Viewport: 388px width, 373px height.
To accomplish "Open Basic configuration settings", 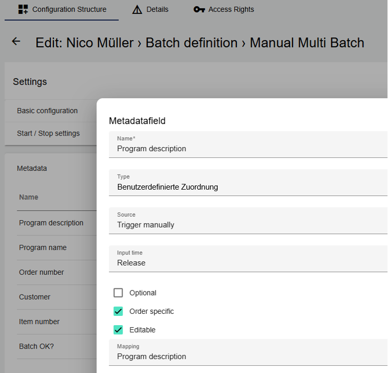I will [x=47, y=111].
